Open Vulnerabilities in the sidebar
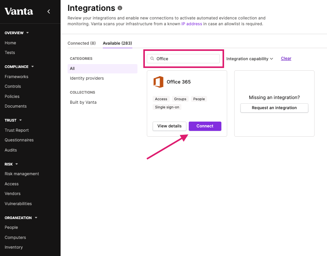The width and height of the screenshot is (327, 256). point(18,204)
